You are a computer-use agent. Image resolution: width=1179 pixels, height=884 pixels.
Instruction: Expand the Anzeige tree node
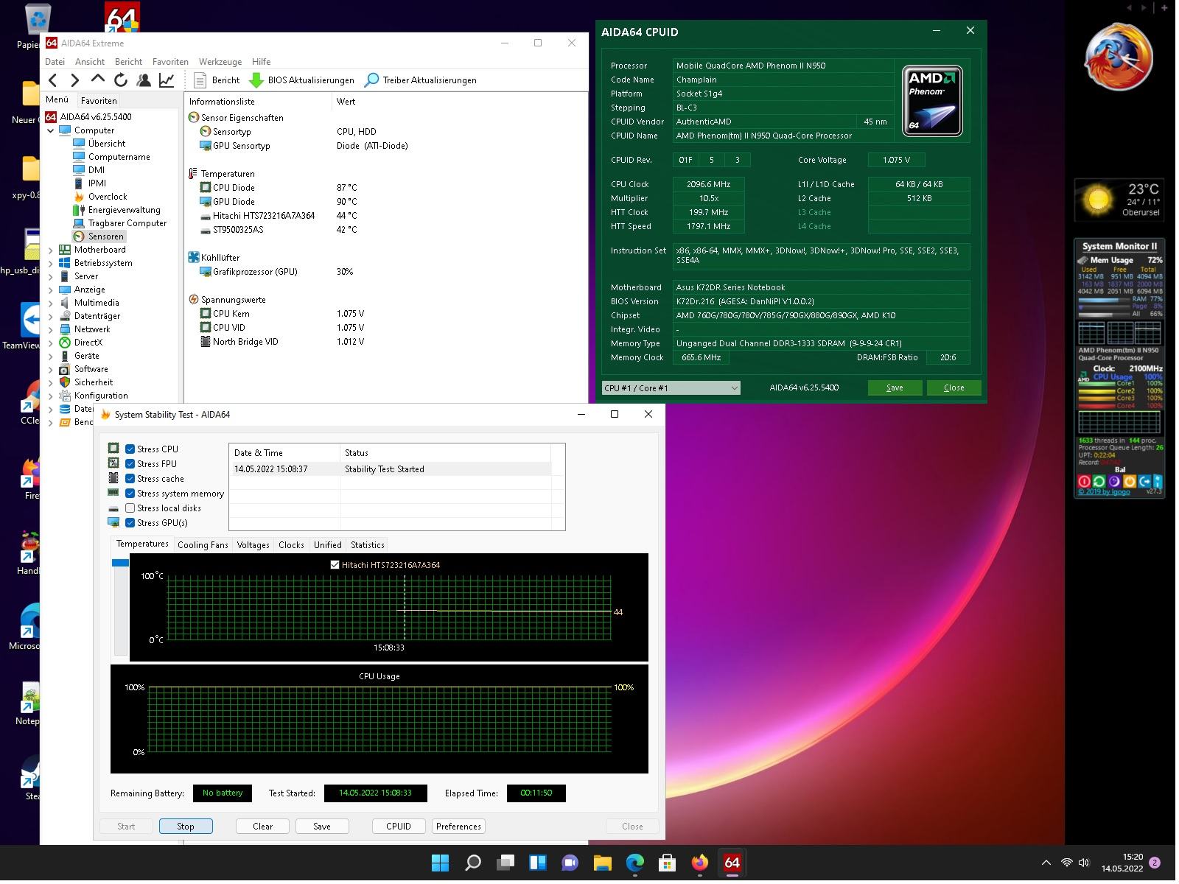pyautogui.click(x=51, y=290)
